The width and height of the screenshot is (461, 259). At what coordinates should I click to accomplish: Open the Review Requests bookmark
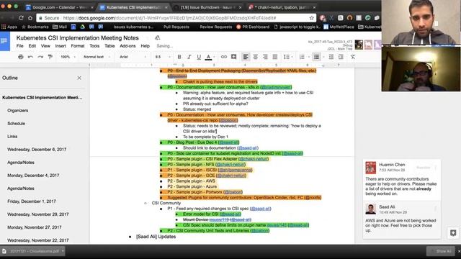(x=216, y=27)
